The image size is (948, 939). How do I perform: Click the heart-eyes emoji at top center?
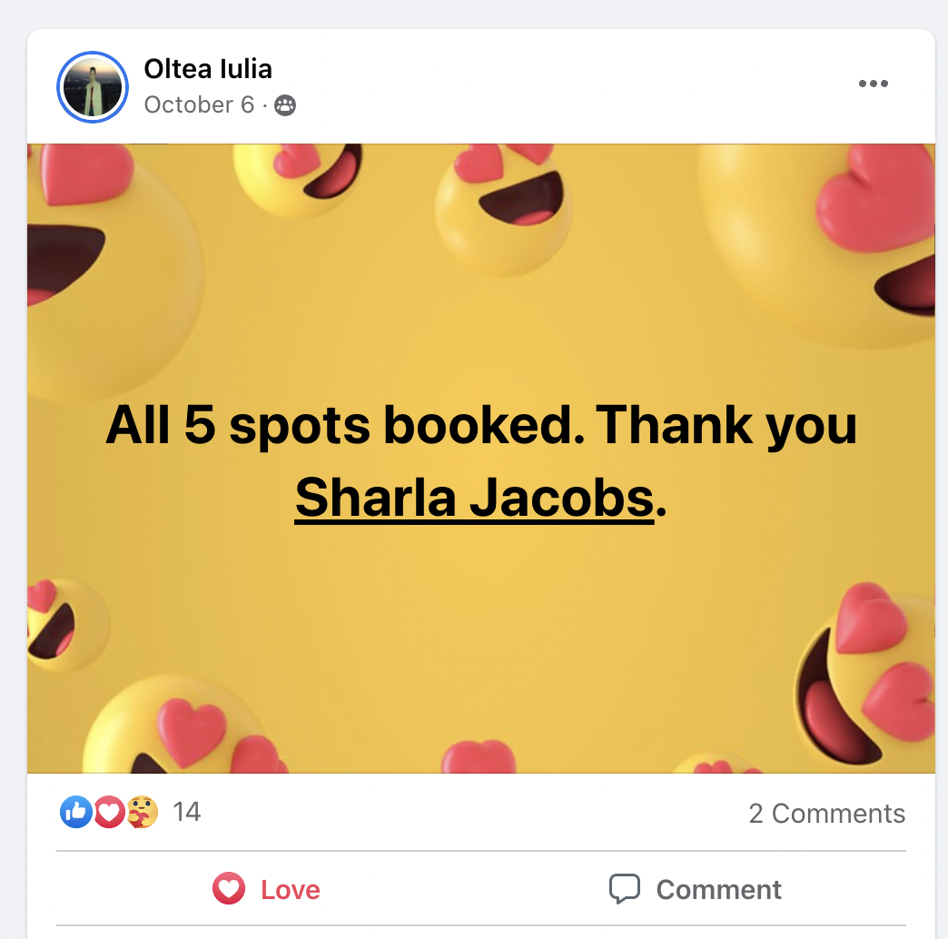[503, 207]
